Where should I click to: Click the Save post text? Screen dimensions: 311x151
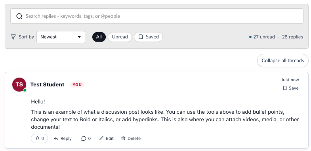point(294,88)
